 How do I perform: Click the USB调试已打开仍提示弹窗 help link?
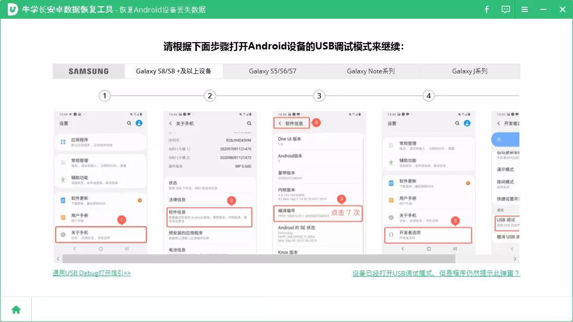tap(437, 272)
